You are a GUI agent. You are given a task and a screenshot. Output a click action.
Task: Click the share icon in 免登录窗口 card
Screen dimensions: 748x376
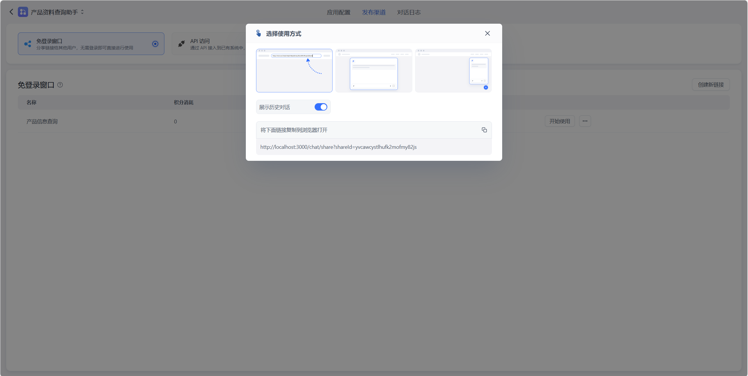tap(28, 44)
